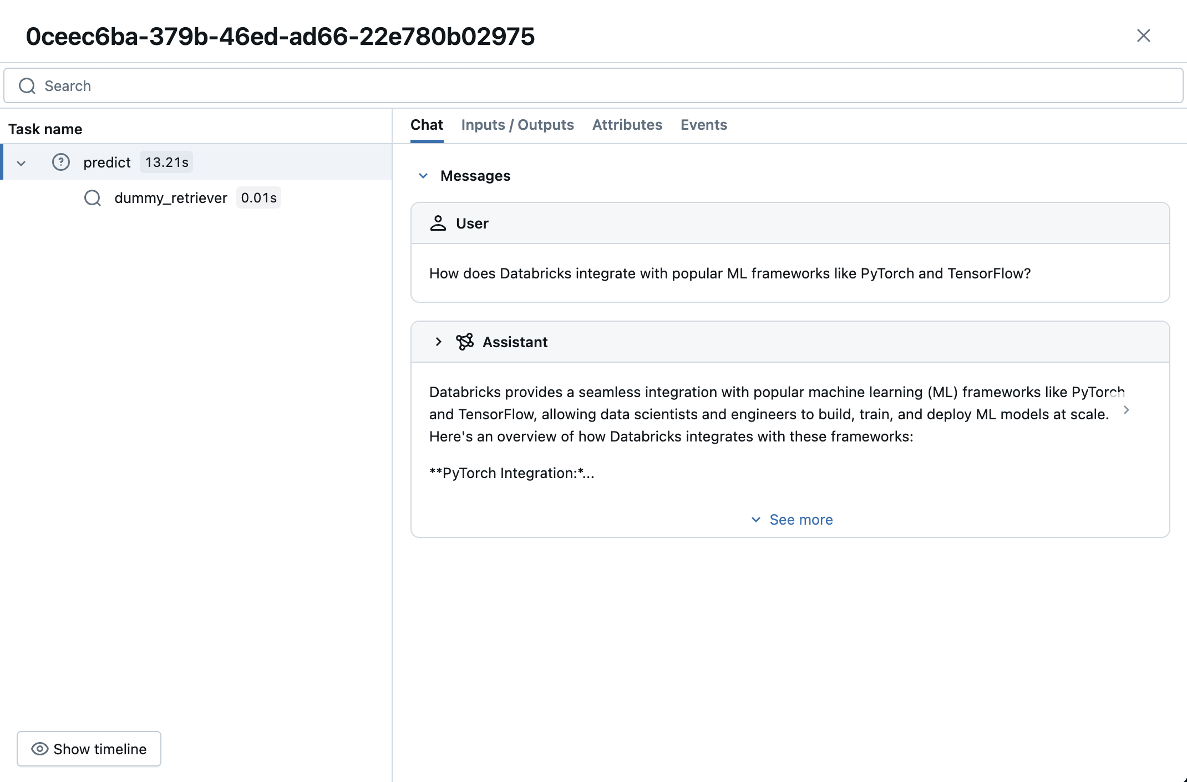Click the 13.21s duration badge

coord(166,163)
